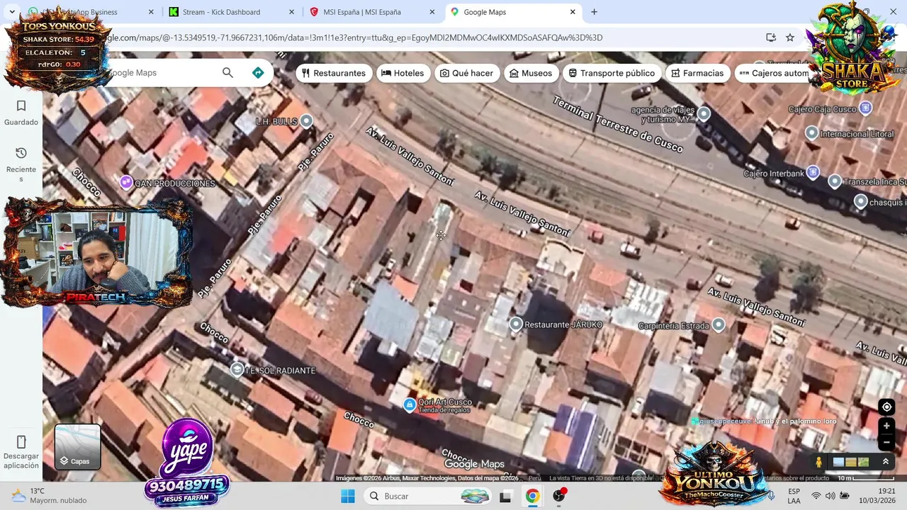
Task: Center map on my location button
Action: coord(886,407)
